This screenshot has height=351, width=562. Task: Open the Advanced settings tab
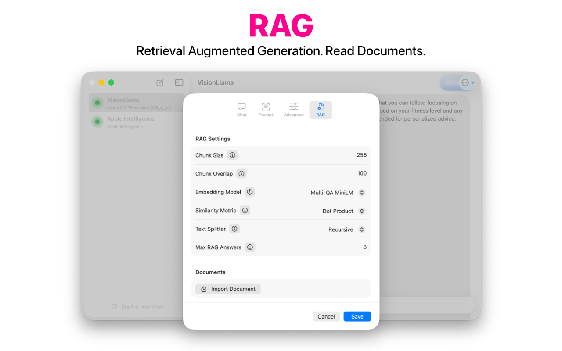294,110
